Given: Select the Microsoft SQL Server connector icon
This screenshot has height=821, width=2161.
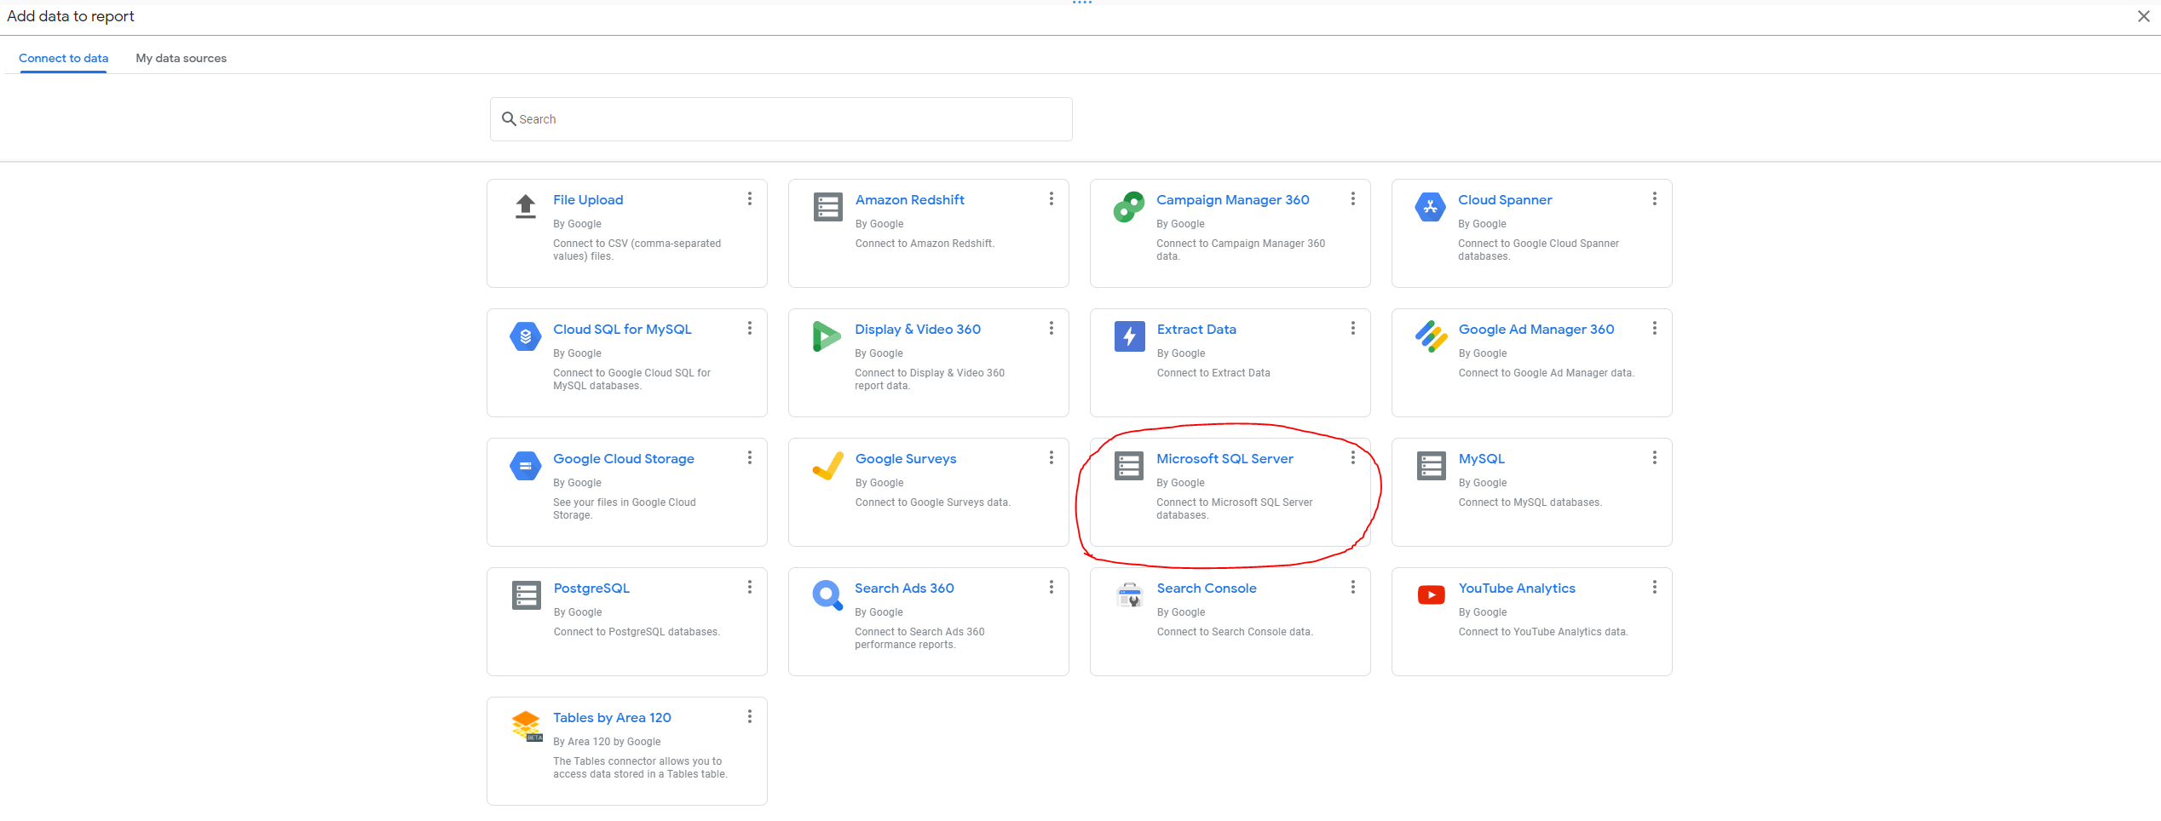Looking at the screenshot, I should coord(1128,465).
